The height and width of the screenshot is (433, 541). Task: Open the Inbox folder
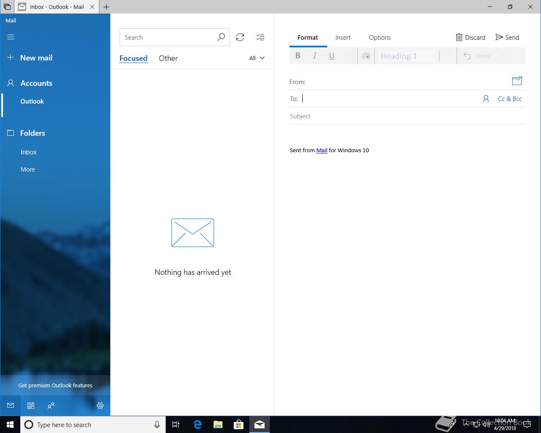(28, 152)
